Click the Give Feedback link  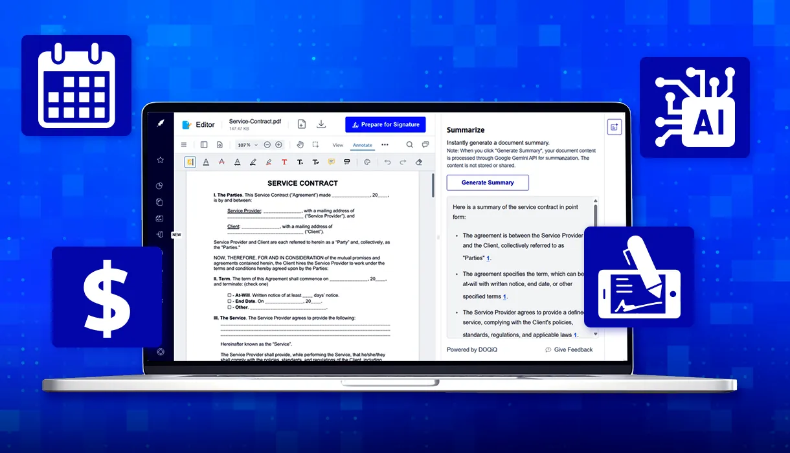pyautogui.click(x=569, y=349)
